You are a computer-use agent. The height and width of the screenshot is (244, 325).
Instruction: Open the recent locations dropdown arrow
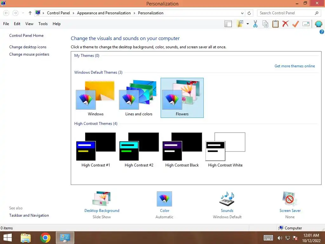pyautogui.click(x=23, y=13)
